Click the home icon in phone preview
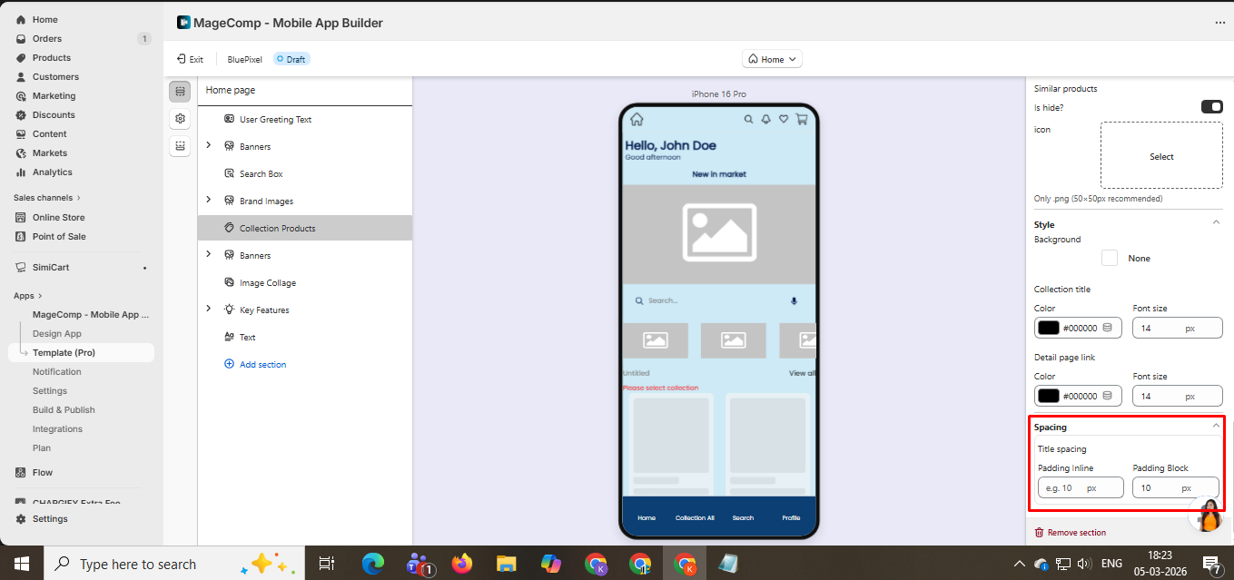Image resolution: width=1234 pixels, height=580 pixels. [x=637, y=119]
